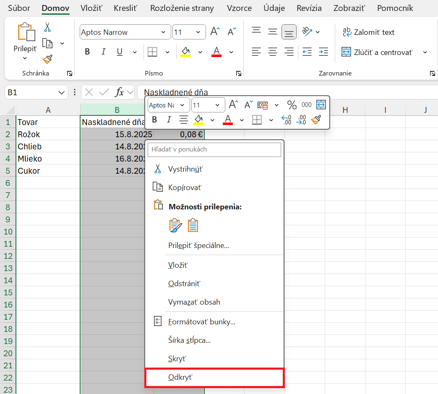
Task: Toggle Underline in the ribbon
Action: (120, 52)
